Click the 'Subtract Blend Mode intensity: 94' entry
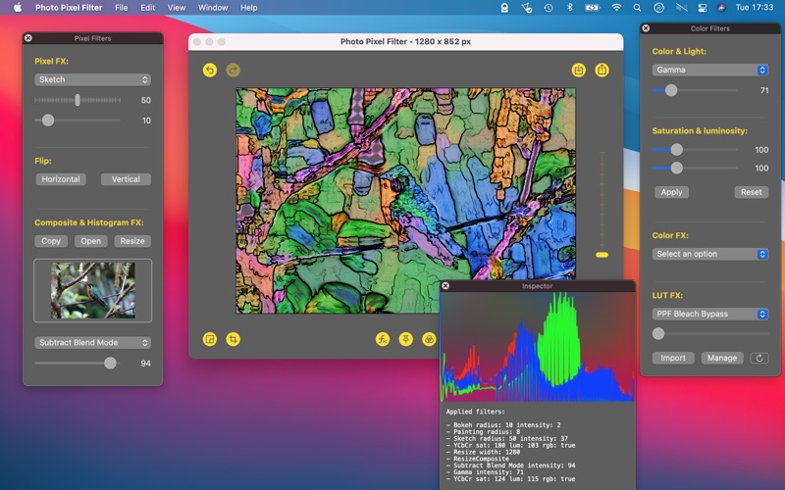785x490 pixels. coord(510,465)
